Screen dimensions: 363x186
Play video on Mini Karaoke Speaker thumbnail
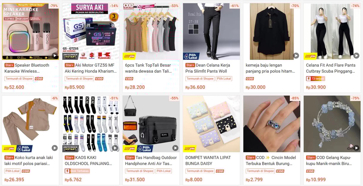click(x=55, y=55)
